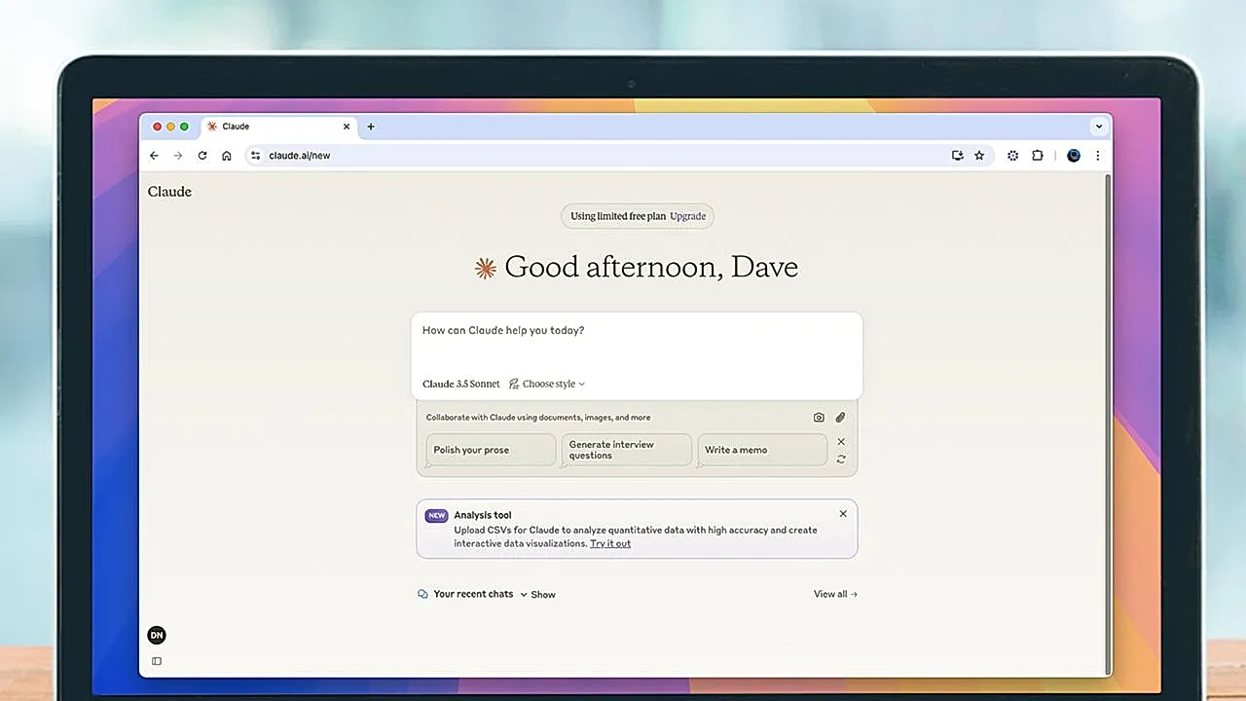
Task: Dismiss the prompt suggestions with X
Action: coord(841,441)
